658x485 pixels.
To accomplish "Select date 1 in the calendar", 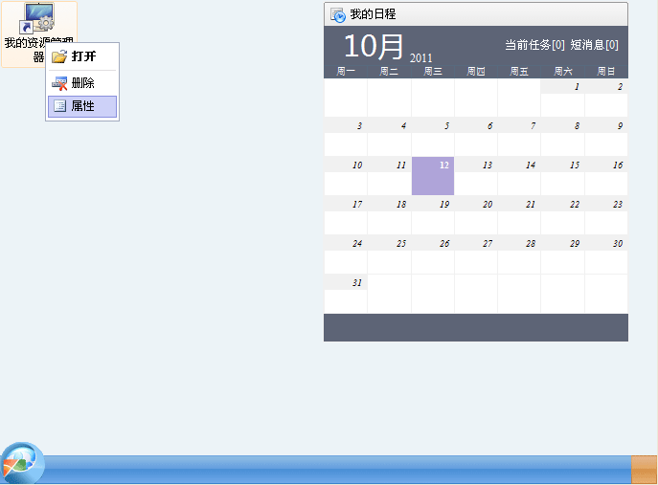I will [x=562, y=99].
